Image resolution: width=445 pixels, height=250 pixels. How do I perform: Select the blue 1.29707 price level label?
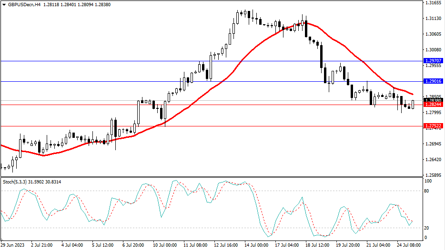coord(433,61)
